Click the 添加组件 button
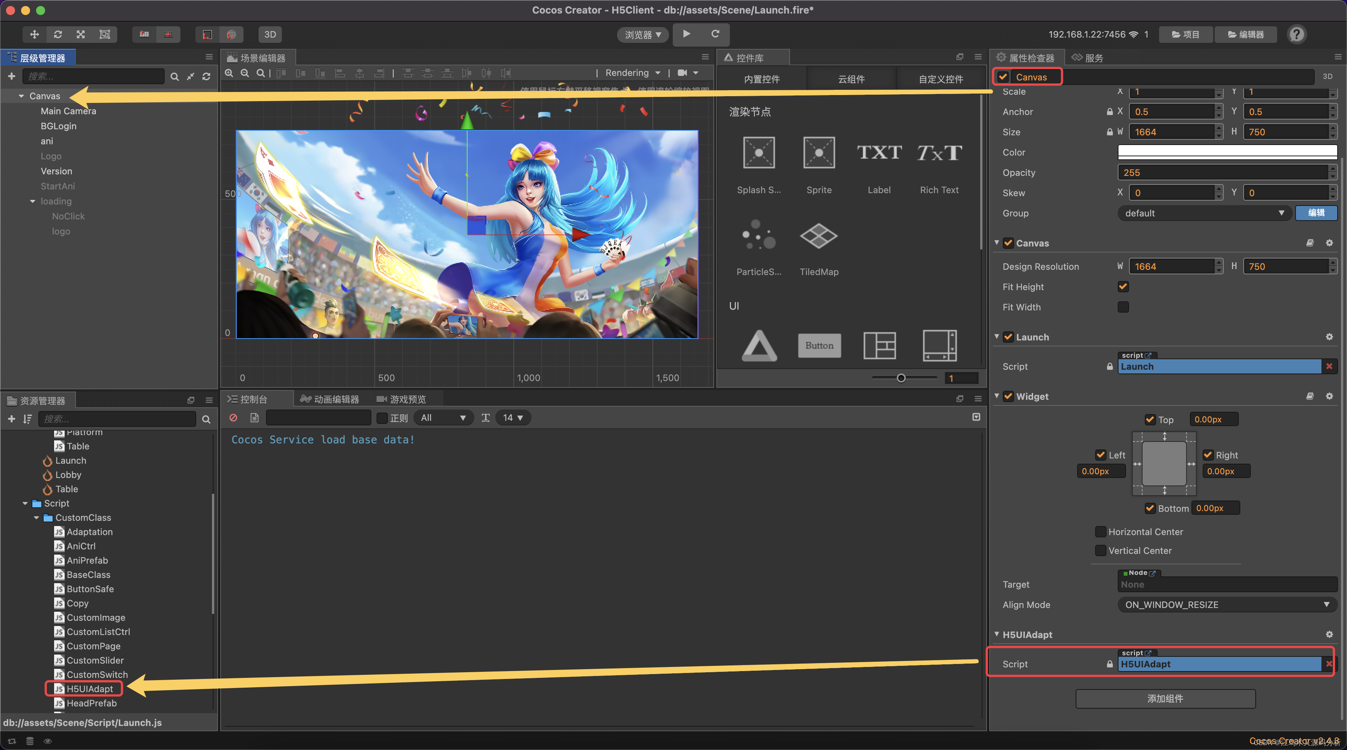This screenshot has height=750, width=1347. (1165, 699)
